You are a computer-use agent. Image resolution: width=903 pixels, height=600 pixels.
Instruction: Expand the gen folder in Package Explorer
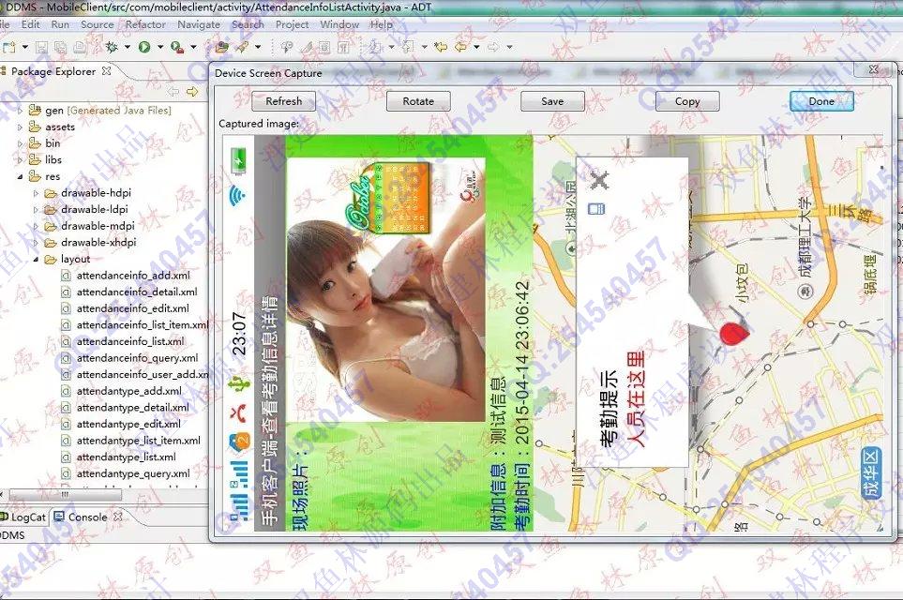point(20,110)
